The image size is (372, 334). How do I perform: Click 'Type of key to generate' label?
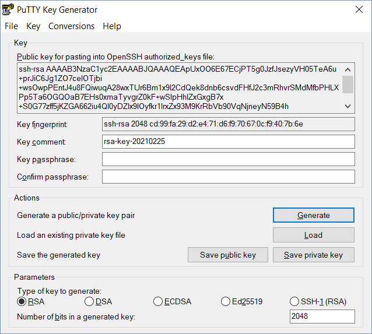click(x=59, y=291)
